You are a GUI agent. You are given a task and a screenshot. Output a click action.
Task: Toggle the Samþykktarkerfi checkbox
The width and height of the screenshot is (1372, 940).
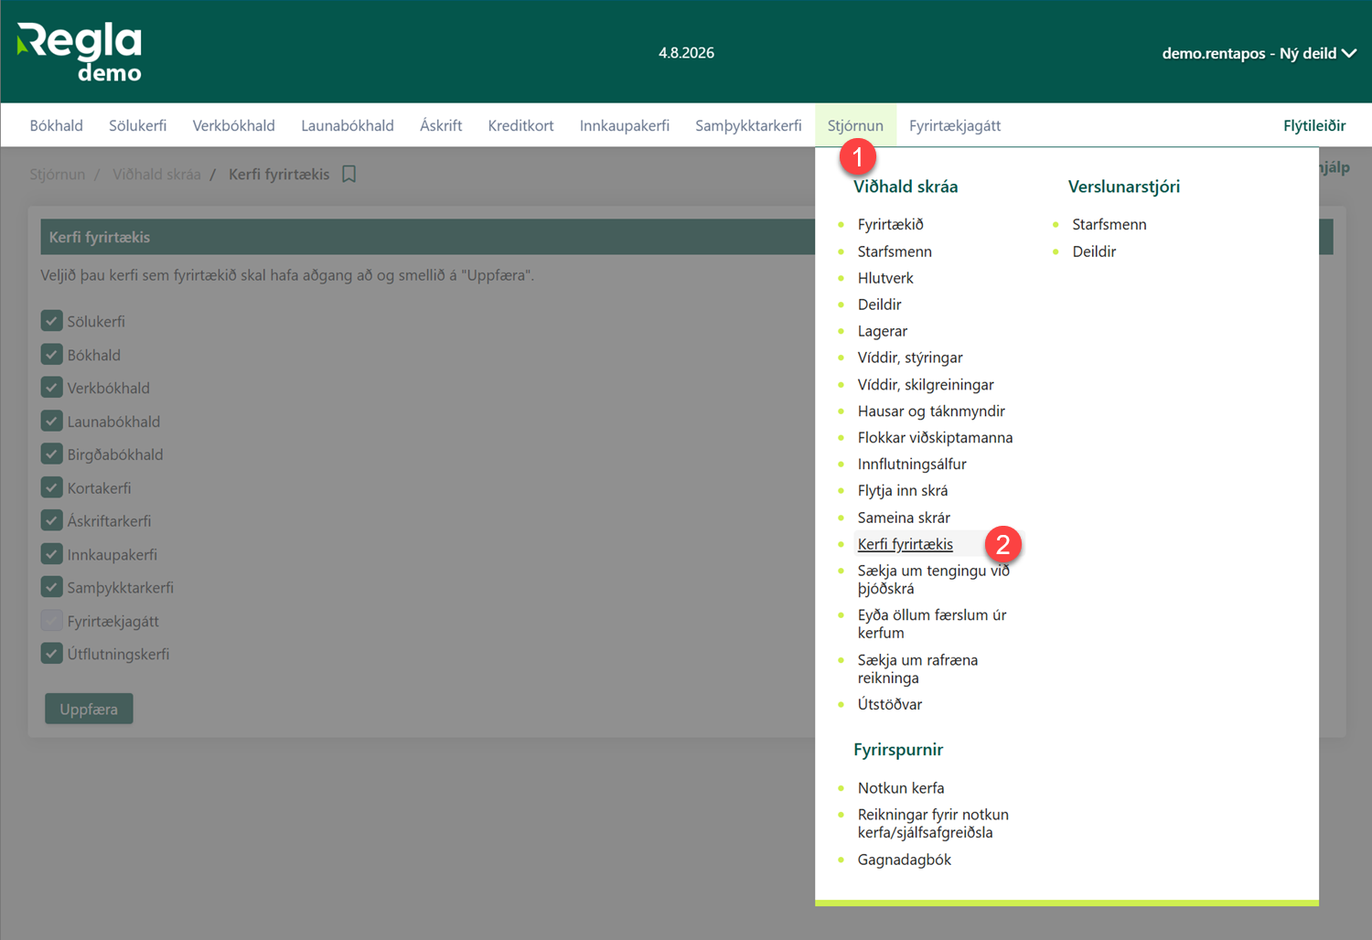(51, 587)
